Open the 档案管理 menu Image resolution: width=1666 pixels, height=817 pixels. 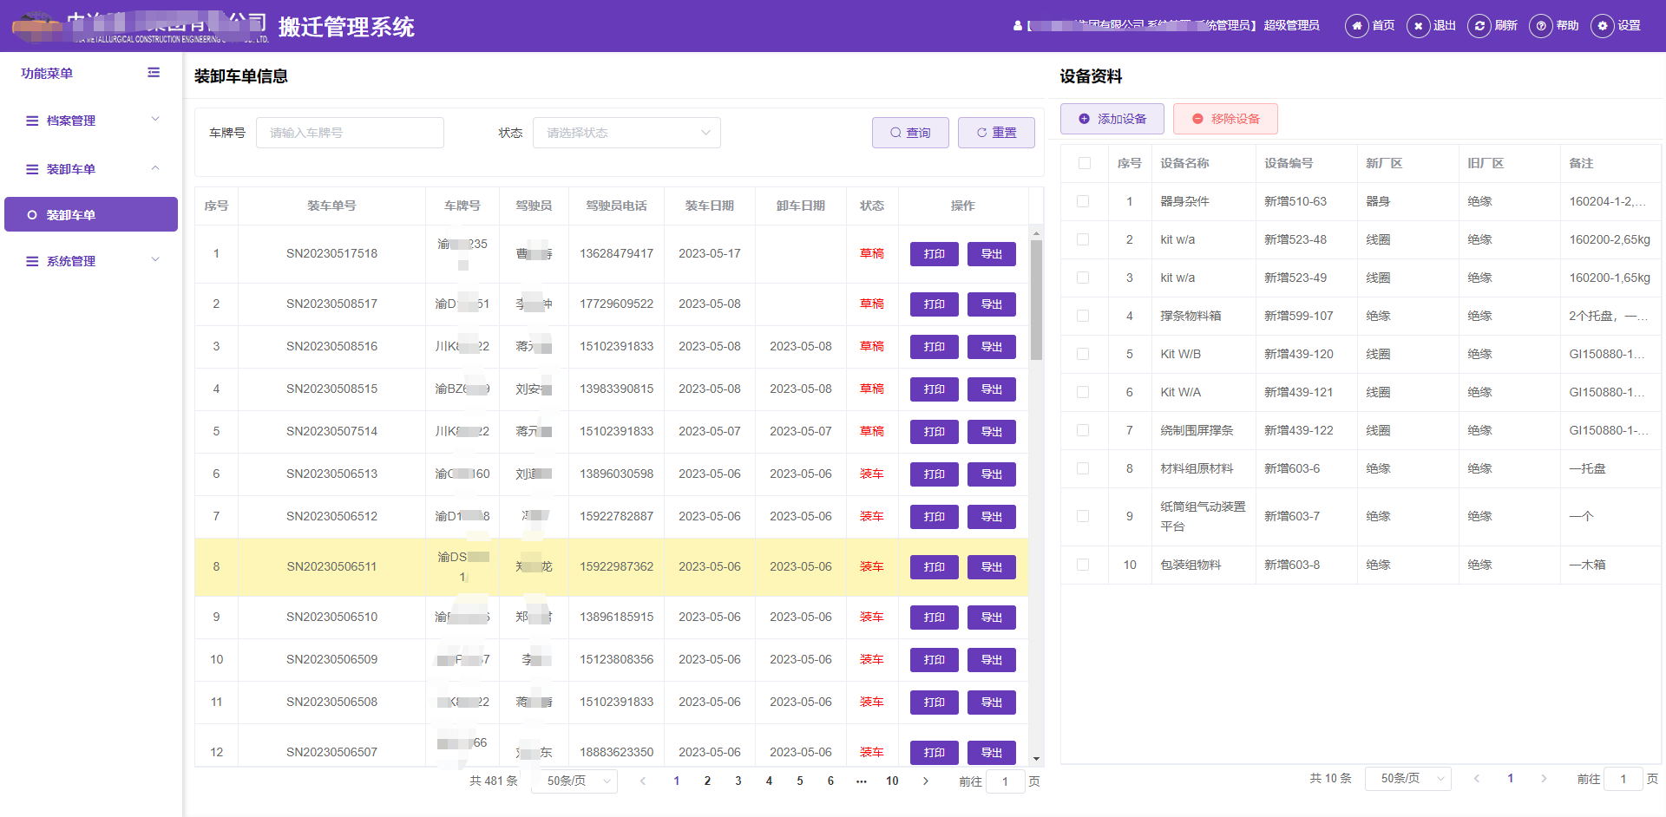[91, 121]
